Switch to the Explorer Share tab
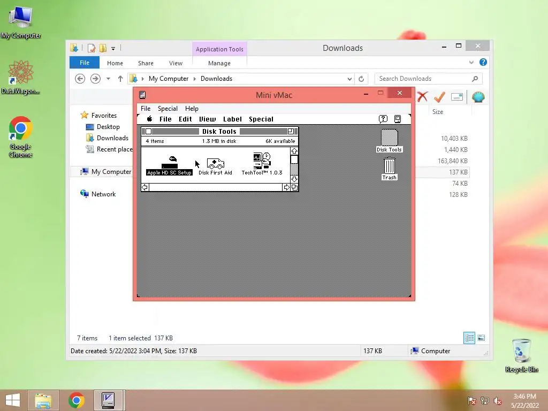The image size is (548, 411). click(x=146, y=63)
